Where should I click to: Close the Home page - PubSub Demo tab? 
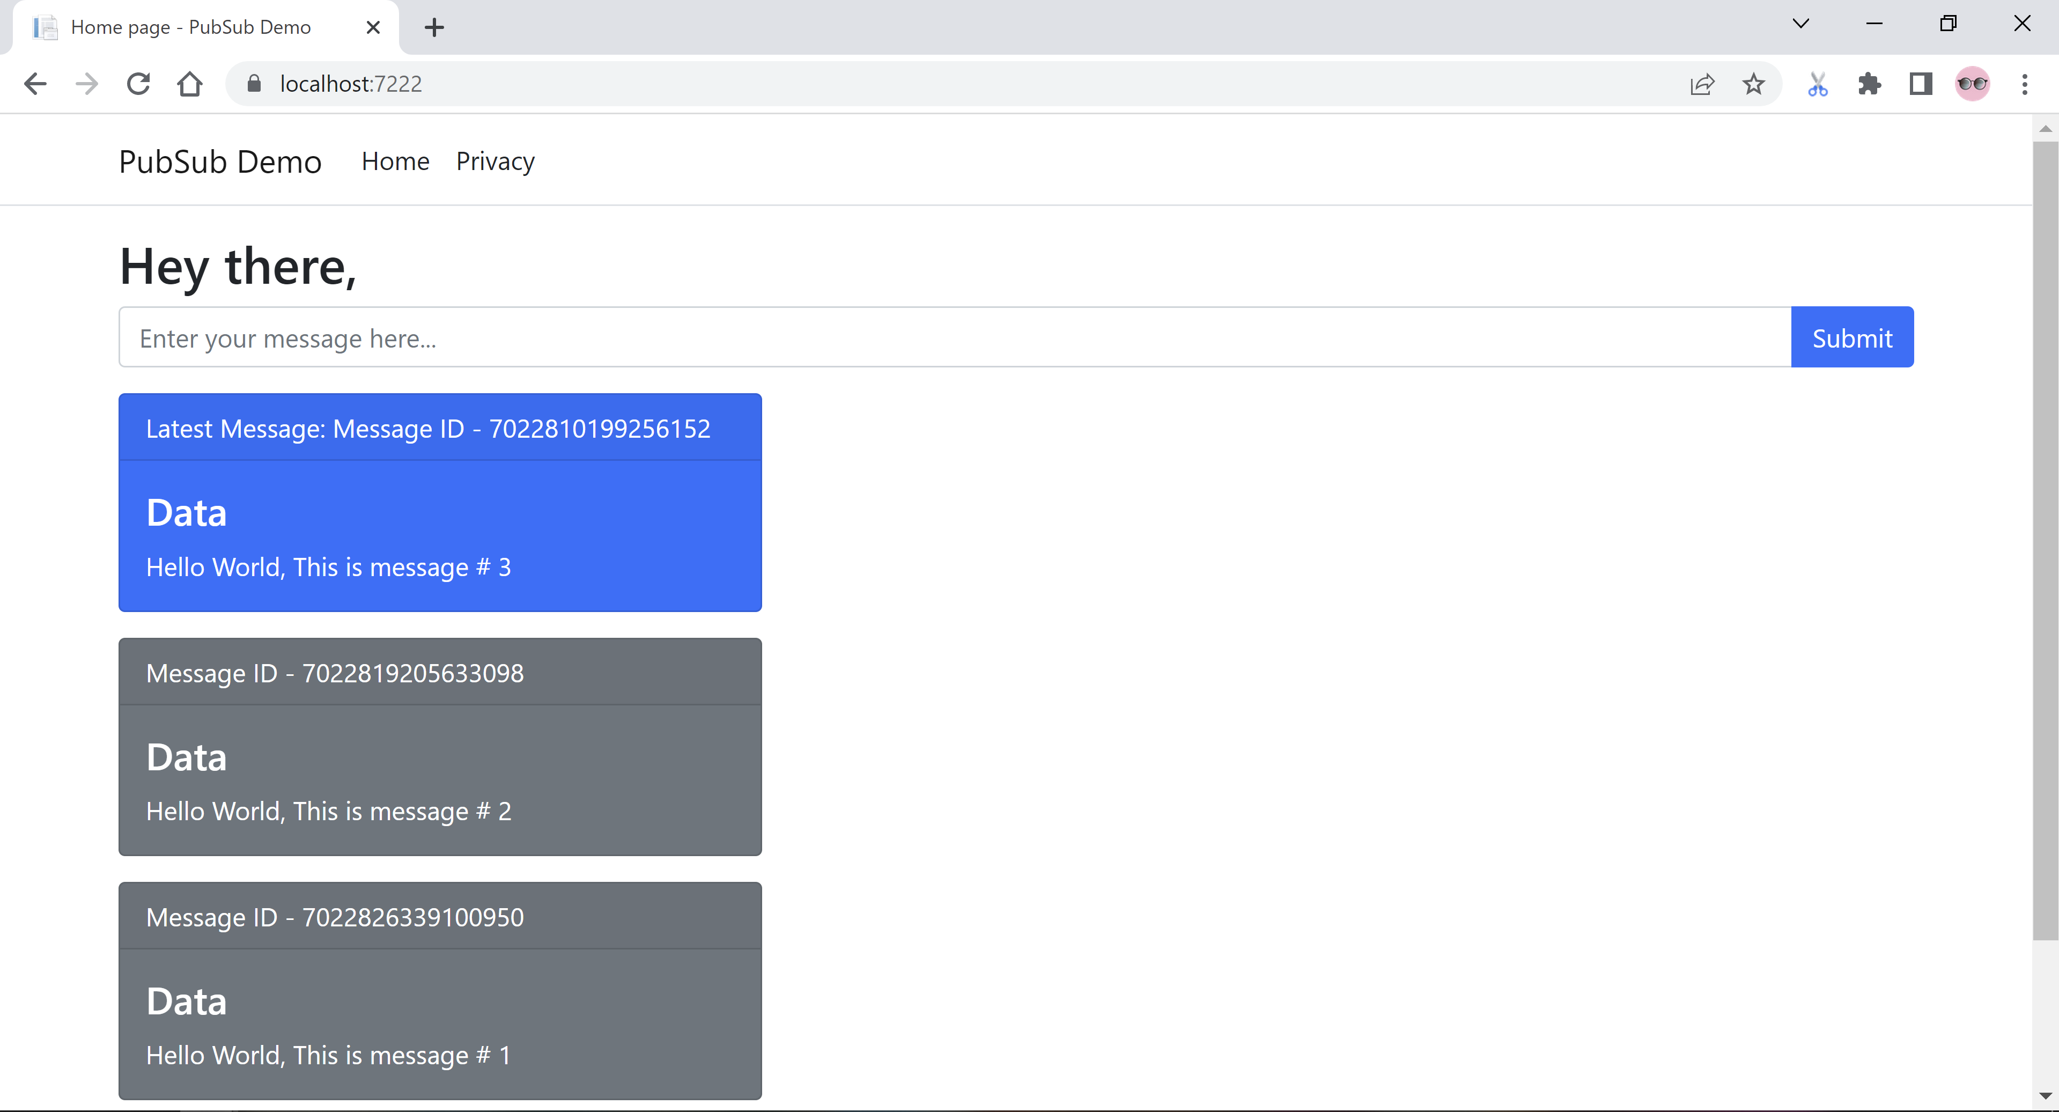372,27
